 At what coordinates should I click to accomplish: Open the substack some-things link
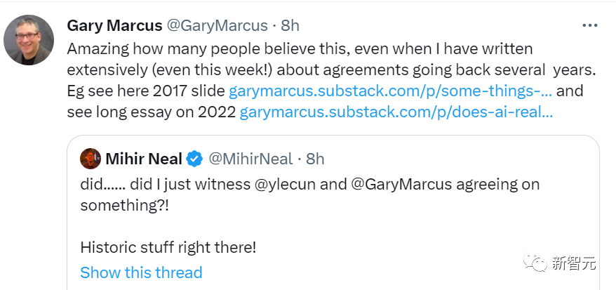(x=390, y=91)
